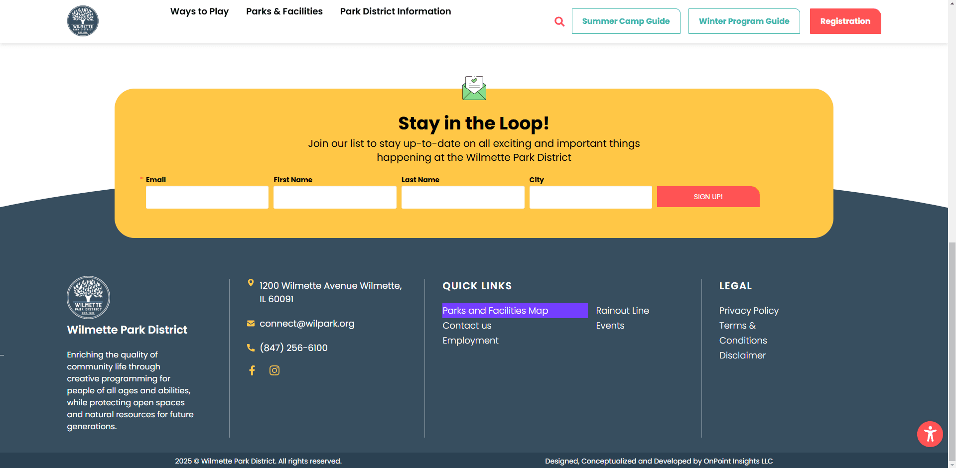Click the page's vertical scrollbar
The height and width of the screenshot is (468, 956).
pos(952,349)
